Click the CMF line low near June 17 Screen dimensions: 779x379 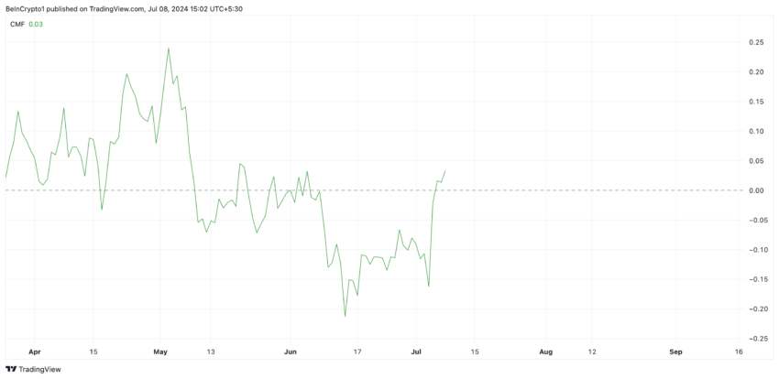tap(345, 316)
